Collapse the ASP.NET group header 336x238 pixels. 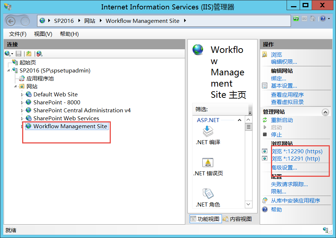(x=240, y=120)
